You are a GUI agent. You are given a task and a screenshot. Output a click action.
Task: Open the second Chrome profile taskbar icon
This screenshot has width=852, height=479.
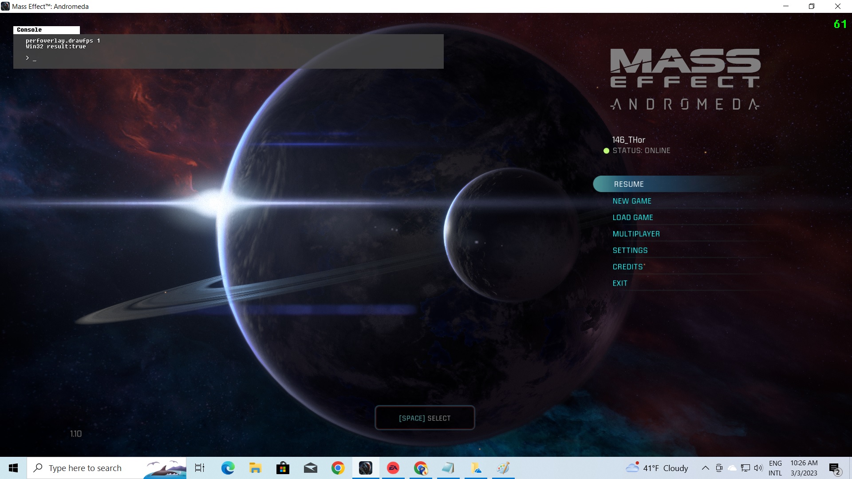pos(421,468)
